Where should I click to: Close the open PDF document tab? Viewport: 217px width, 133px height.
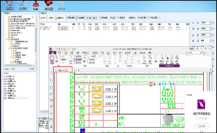tap(75, 70)
